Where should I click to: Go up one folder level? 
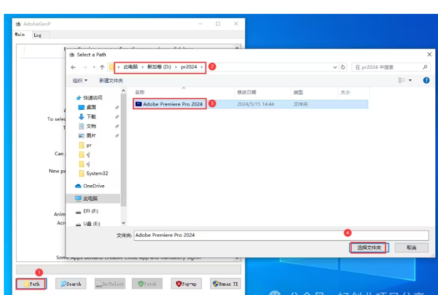click(x=102, y=67)
